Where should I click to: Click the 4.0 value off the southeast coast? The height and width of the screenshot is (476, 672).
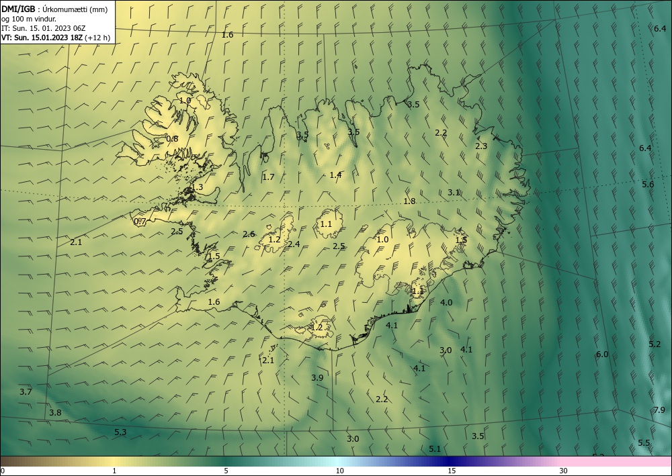click(446, 303)
